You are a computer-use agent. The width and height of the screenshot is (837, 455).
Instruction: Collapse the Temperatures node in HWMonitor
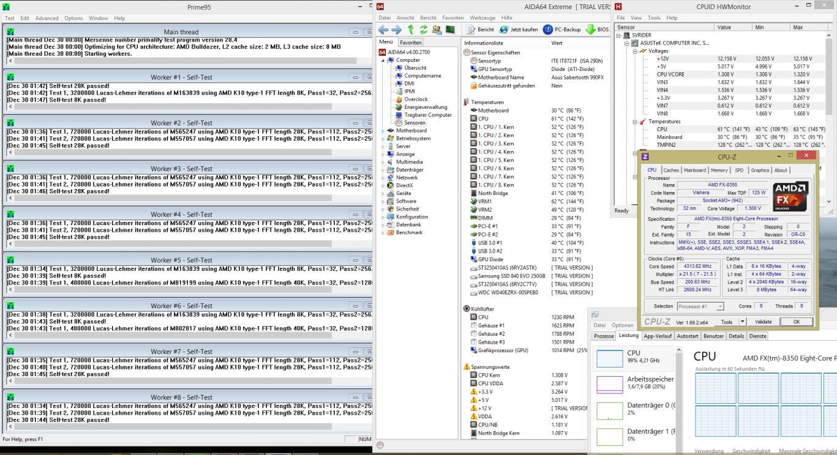point(634,122)
